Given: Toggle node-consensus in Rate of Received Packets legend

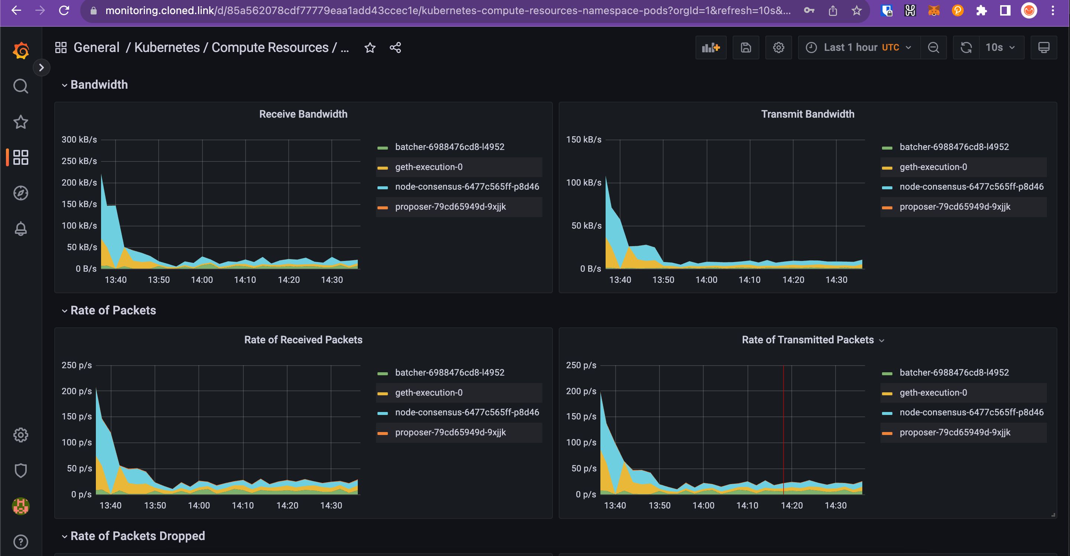Looking at the screenshot, I should coord(467,412).
